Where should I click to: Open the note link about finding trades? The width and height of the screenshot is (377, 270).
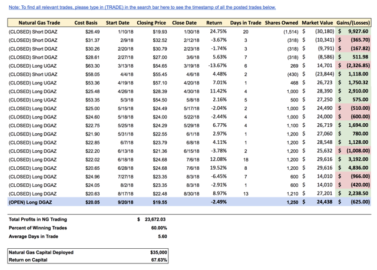[142, 8]
